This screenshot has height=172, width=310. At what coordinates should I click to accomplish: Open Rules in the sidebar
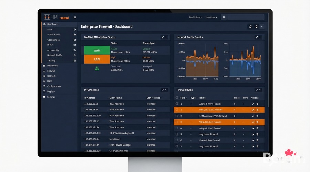coord(50,30)
